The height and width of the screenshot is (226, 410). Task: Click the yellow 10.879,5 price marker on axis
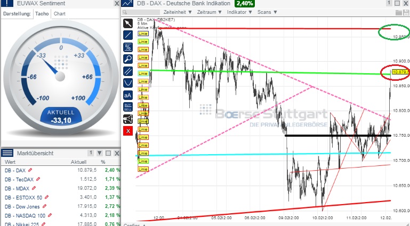[x=400, y=72]
